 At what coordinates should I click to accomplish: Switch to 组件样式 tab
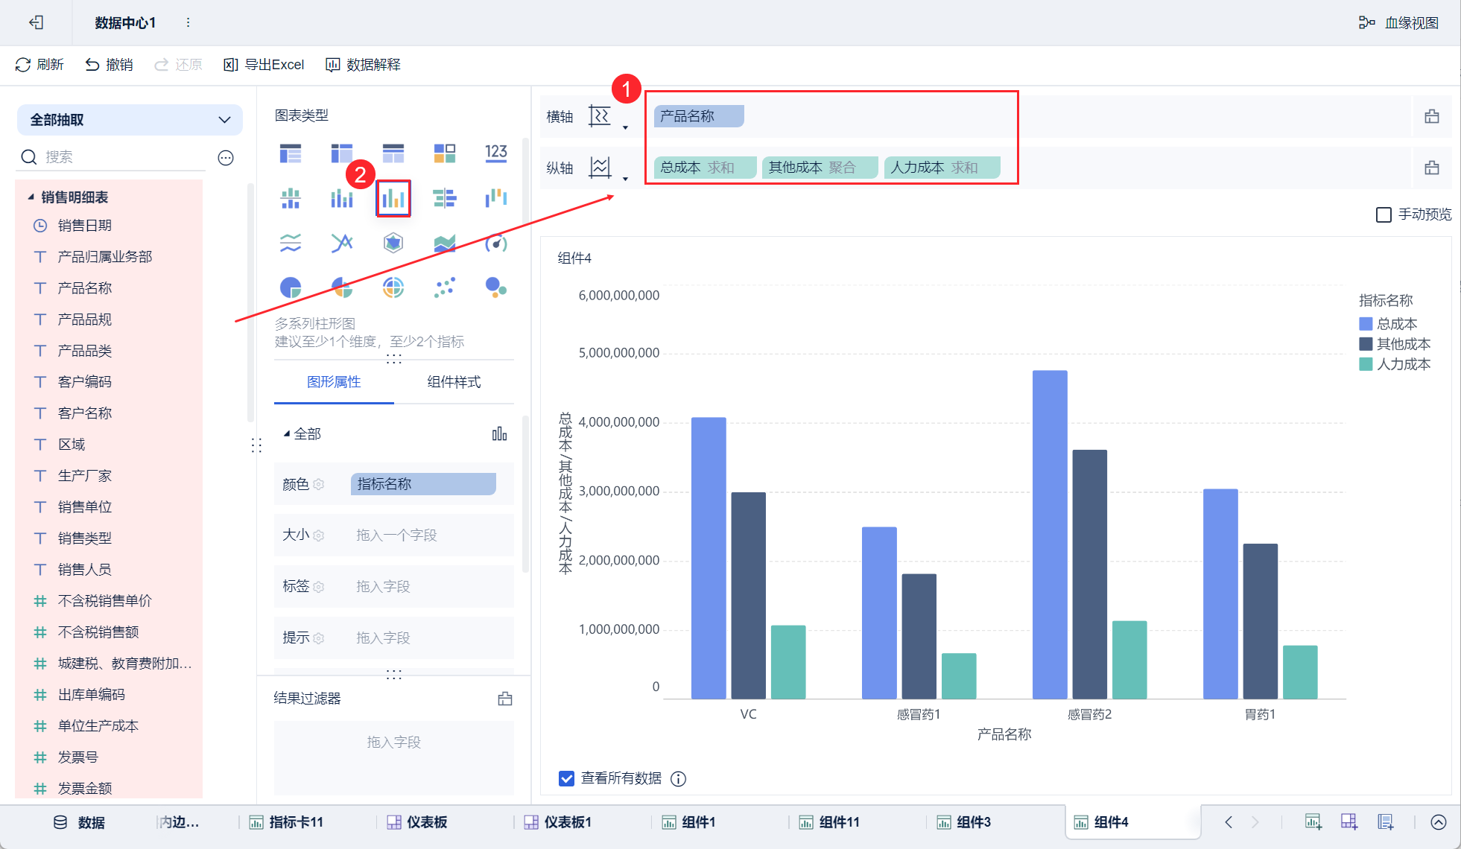[x=454, y=382]
